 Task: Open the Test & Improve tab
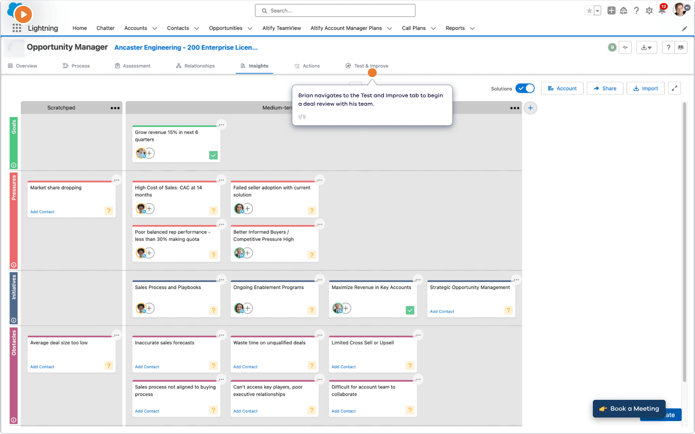click(x=367, y=66)
